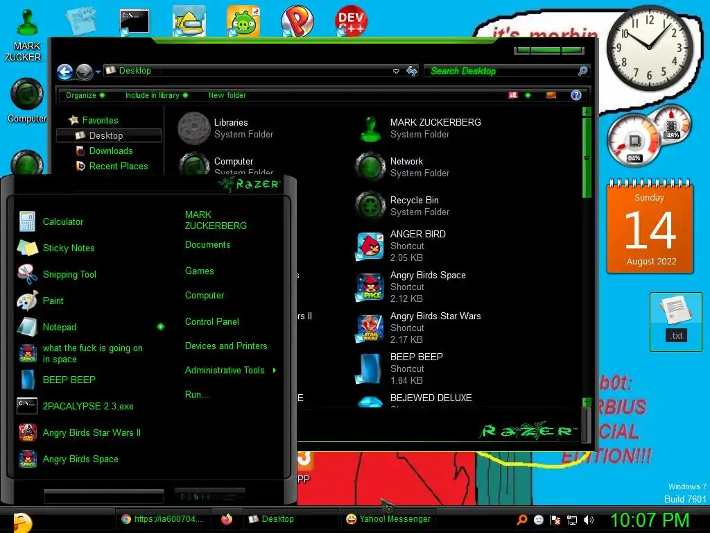Open change view options dropdown in Explorer
Image resolution: width=710 pixels, height=533 pixels.
click(528, 95)
